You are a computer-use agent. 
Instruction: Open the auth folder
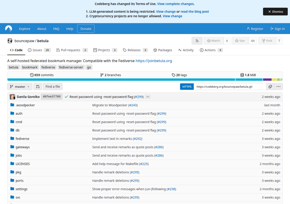(x=19, y=114)
